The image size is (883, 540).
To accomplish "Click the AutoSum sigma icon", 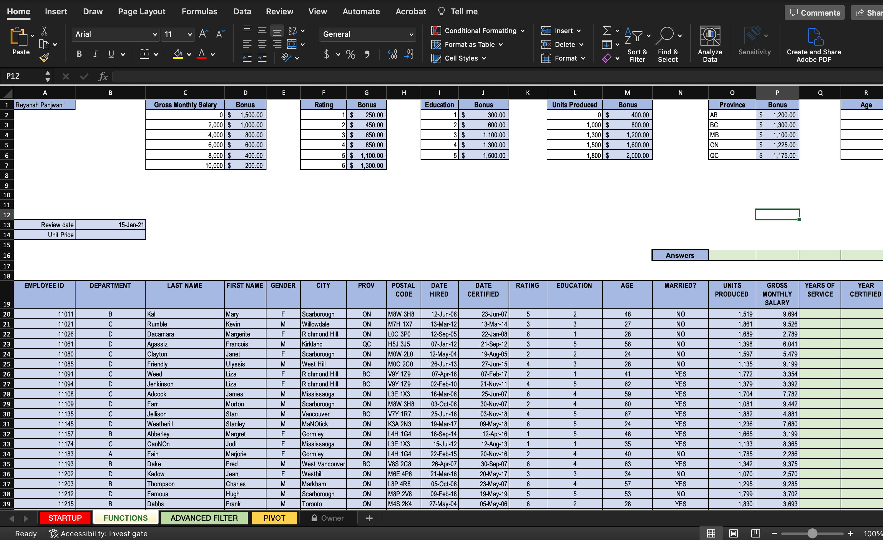I will coord(606,31).
